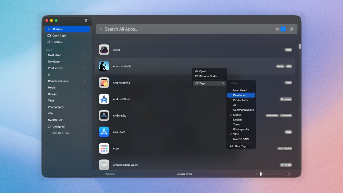This screenshot has height=193, width=343.
Task: Click the App Store app icon
Action: pos(104,132)
